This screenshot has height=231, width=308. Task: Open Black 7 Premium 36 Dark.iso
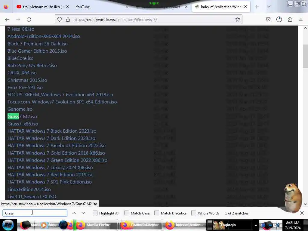(38, 44)
